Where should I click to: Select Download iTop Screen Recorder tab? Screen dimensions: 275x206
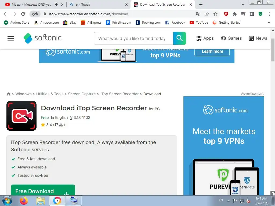(162, 5)
